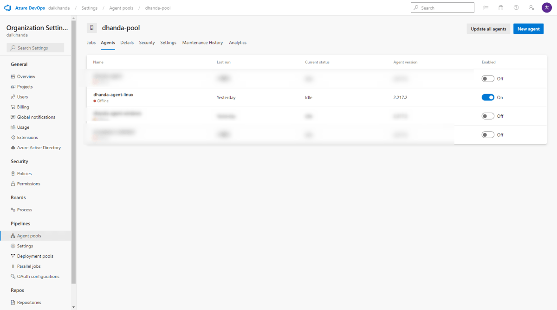557x310 pixels.
Task: Click the Azure Active Directory icon
Action: (x=13, y=148)
